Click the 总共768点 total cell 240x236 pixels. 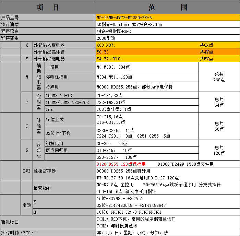point(219,77)
